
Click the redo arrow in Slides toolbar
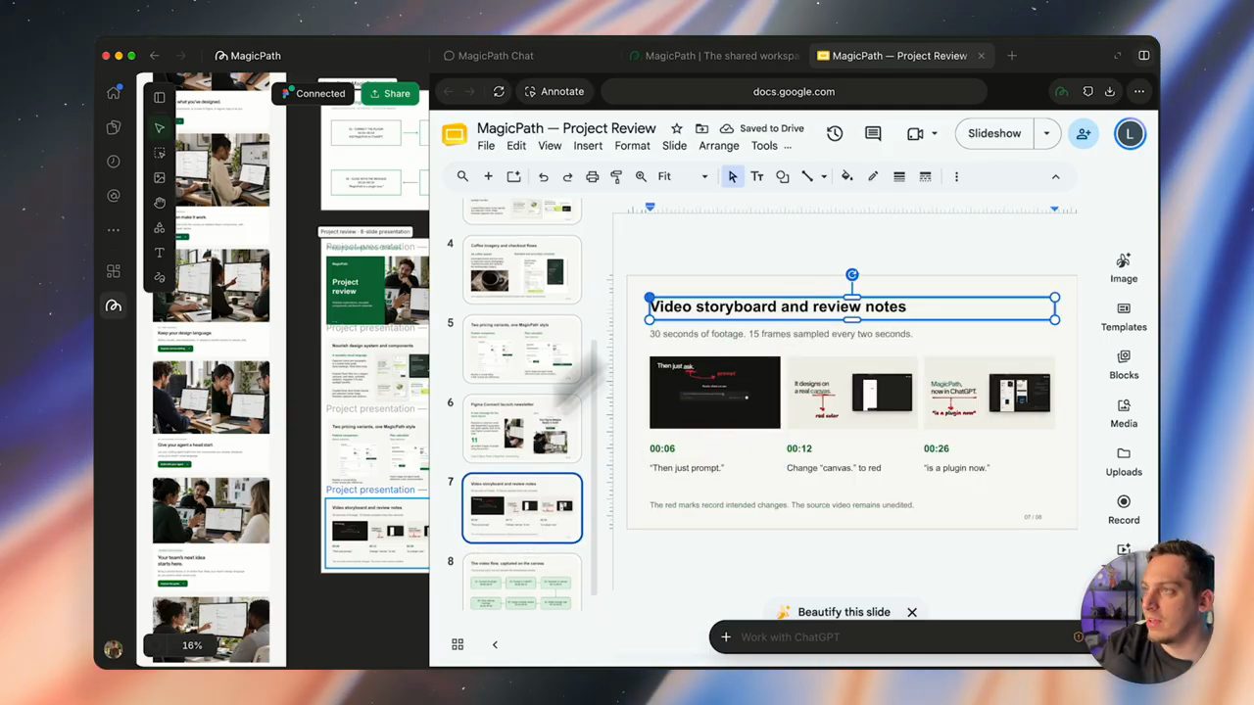(567, 176)
